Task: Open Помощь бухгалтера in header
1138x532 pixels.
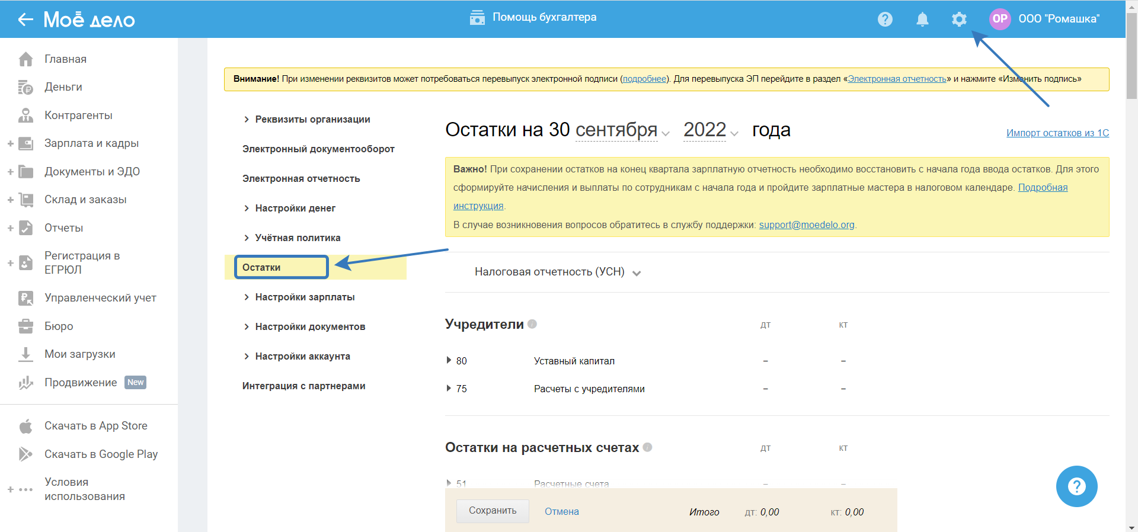Action: click(x=545, y=18)
